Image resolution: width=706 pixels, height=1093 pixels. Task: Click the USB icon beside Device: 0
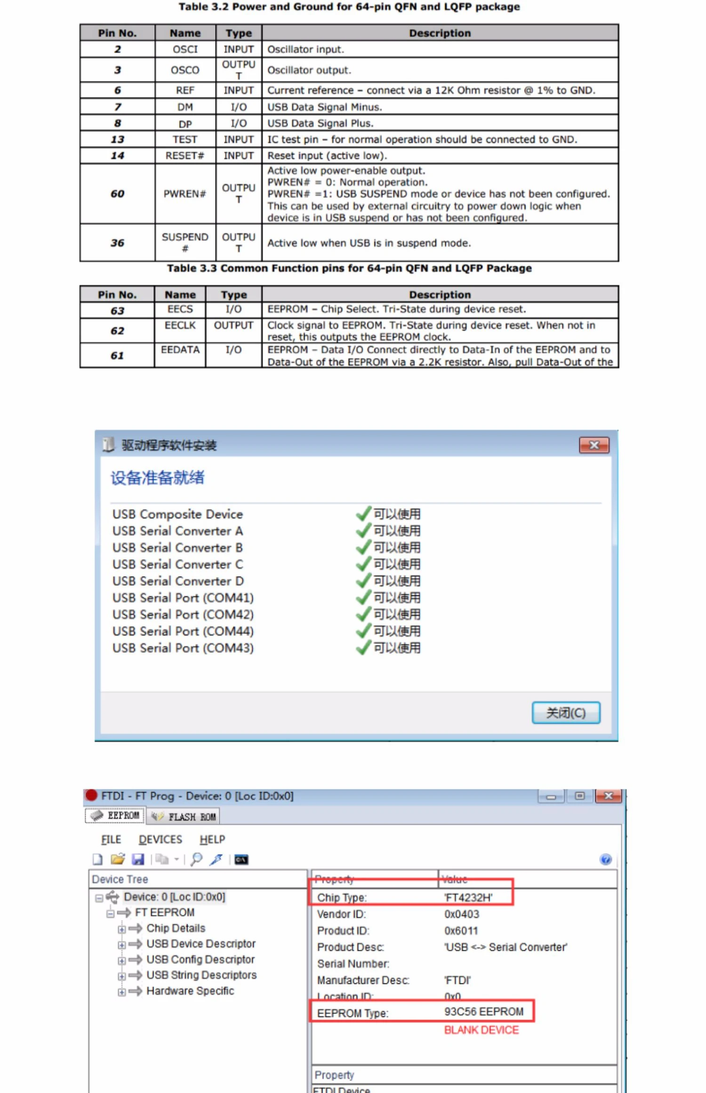tap(112, 897)
